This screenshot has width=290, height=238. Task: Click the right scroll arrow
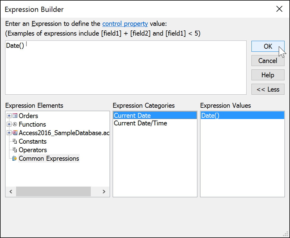[104, 191]
